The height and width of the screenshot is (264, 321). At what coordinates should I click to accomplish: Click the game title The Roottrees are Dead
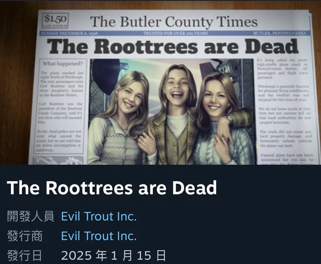tap(112, 188)
